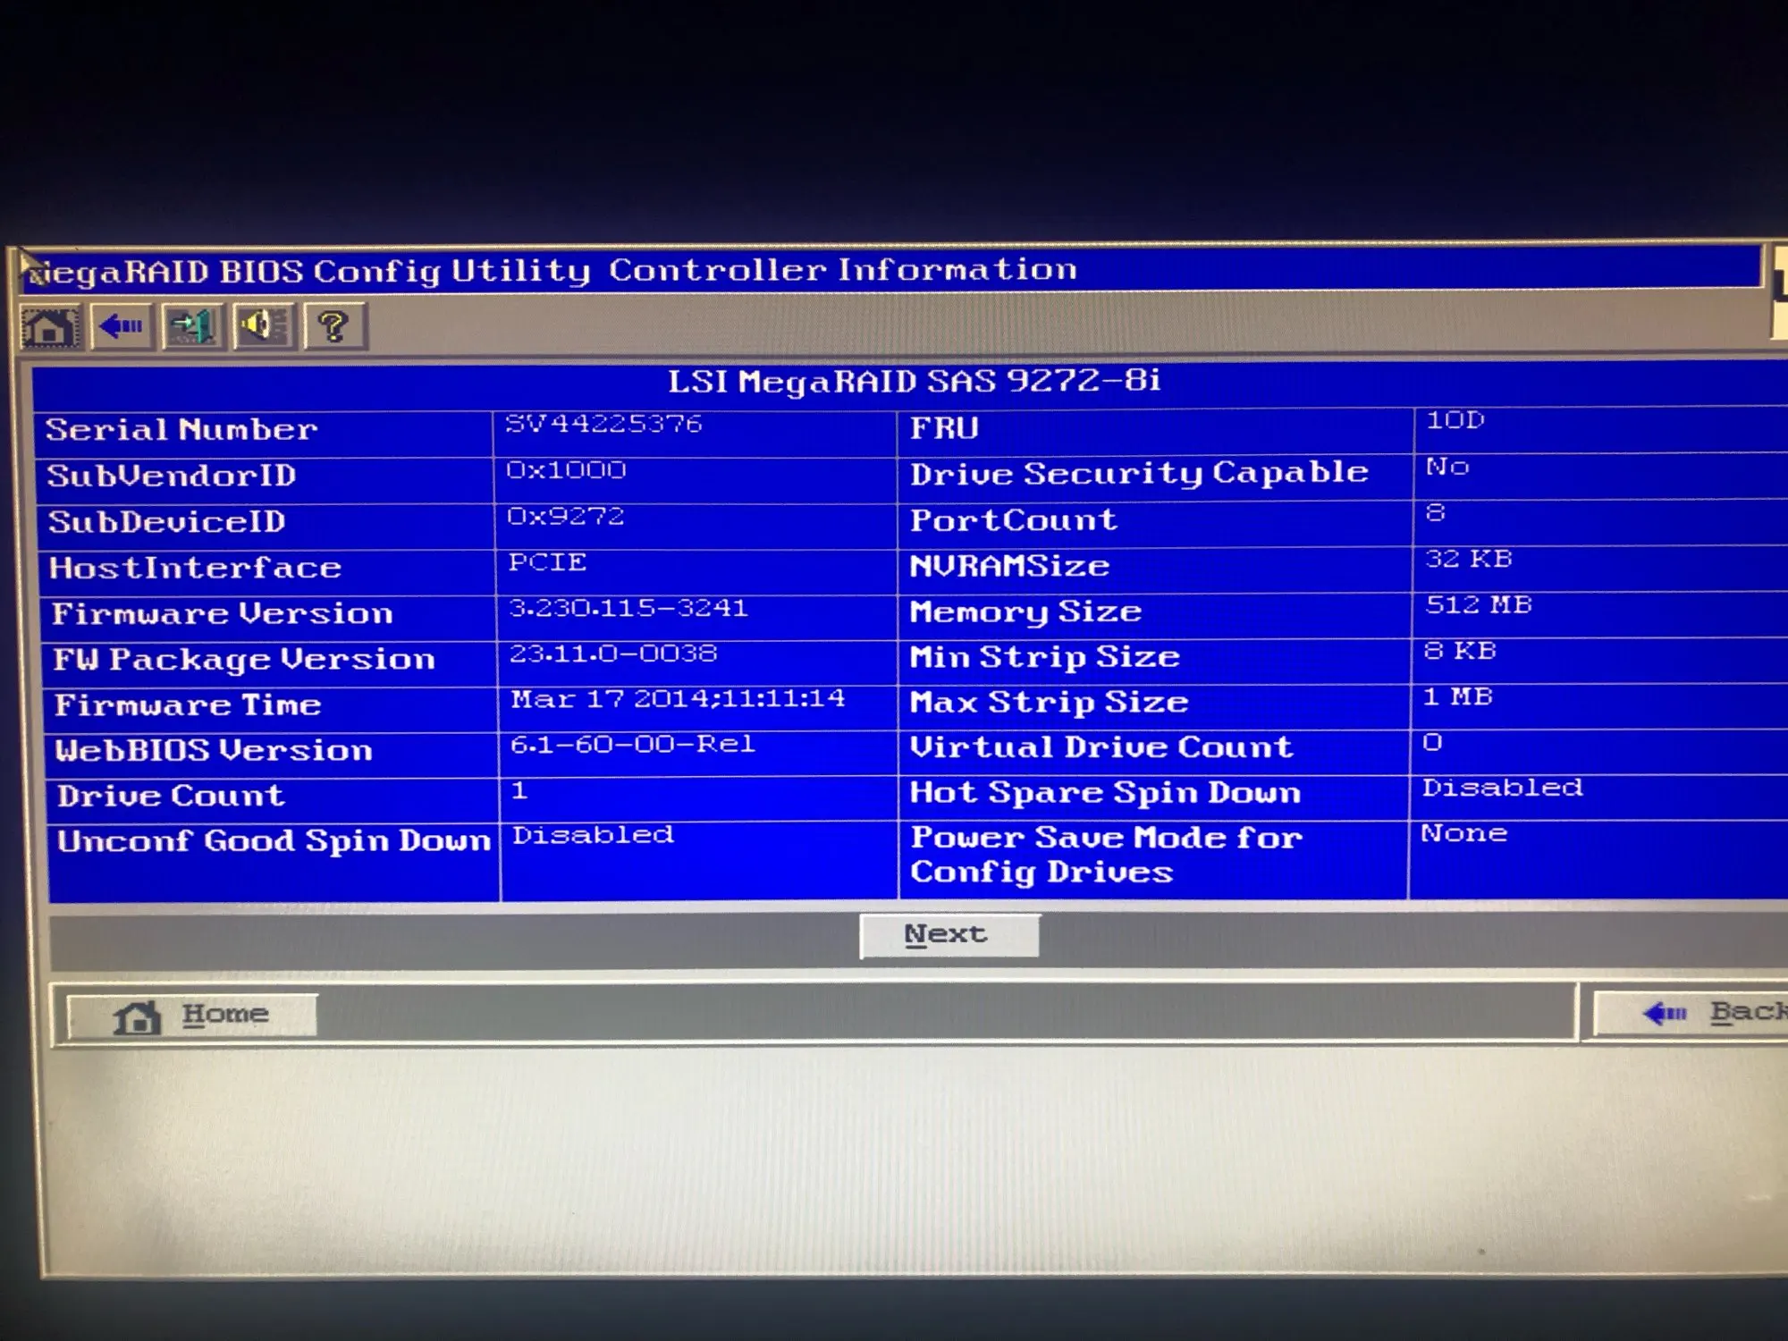The height and width of the screenshot is (1341, 1788).
Task: Click the Home icon in the toolbar
Action: click(x=49, y=327)
